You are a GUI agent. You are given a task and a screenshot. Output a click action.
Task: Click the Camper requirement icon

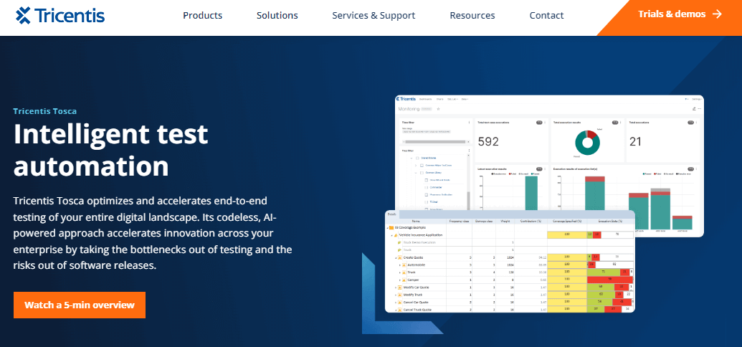[404, 280]
